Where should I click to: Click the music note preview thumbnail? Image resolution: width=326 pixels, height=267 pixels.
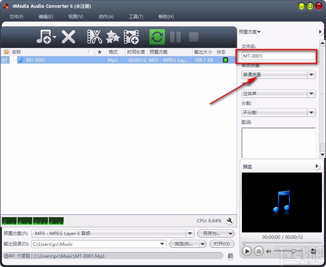(282, 202)
